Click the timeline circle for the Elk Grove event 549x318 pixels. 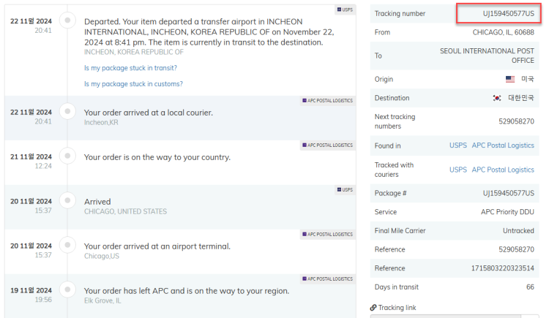(67, 289)
